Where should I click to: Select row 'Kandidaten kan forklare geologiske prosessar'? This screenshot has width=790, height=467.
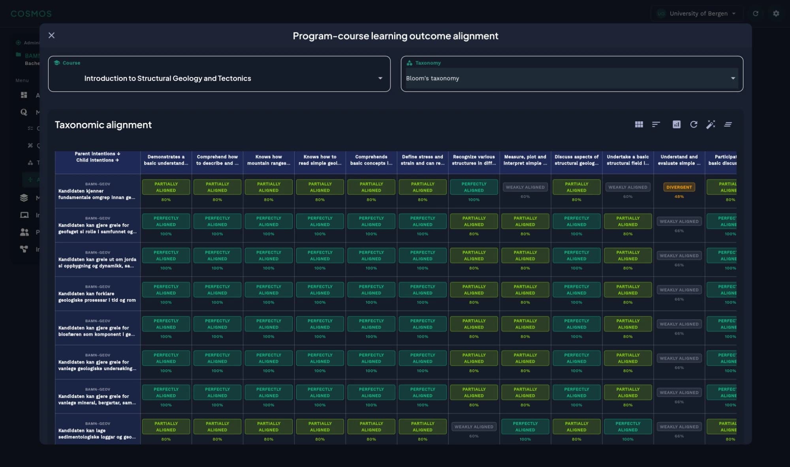pyautogui.click(x=97, y=297)
